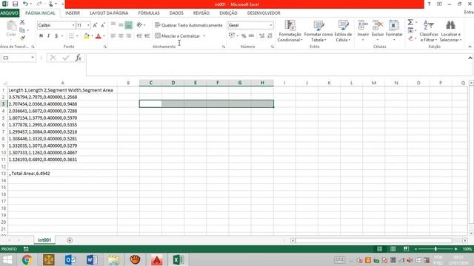Switch to the INSERIR tab

[73, 13]
